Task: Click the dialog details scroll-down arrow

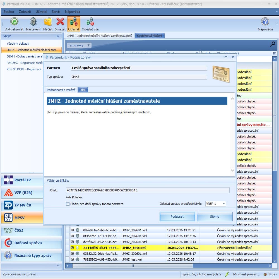Action: coord(232,170)
